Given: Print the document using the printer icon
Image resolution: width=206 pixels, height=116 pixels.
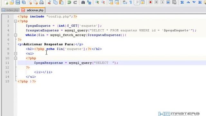Looking at the screenshot, I should pyautogui.click(x=42, y=2).
